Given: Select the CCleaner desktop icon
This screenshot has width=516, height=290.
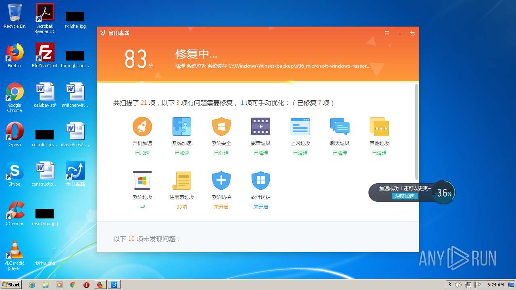Looking at the screenshot, I should 15,213.
